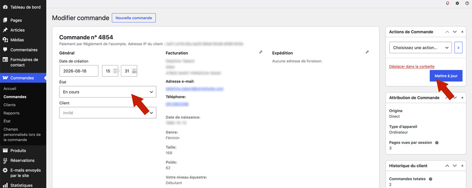Click the Formulaires de contact icon
472x188 pixels.
5,60
